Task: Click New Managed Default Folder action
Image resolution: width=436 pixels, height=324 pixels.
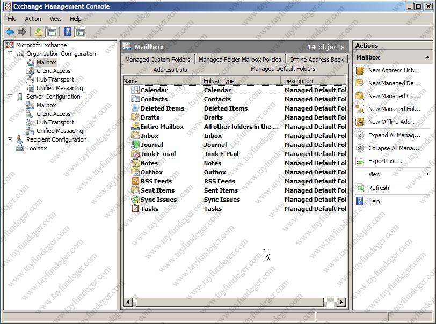Action: click(x=394, y=83)
